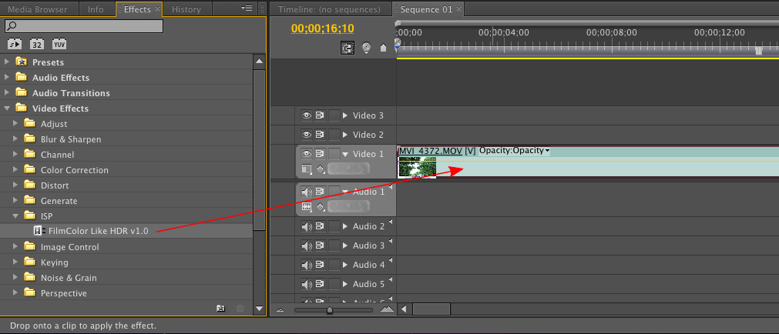Open Set Display Style for Video 1
Viewport: 779px width, 334px height.
coord(307,169)
